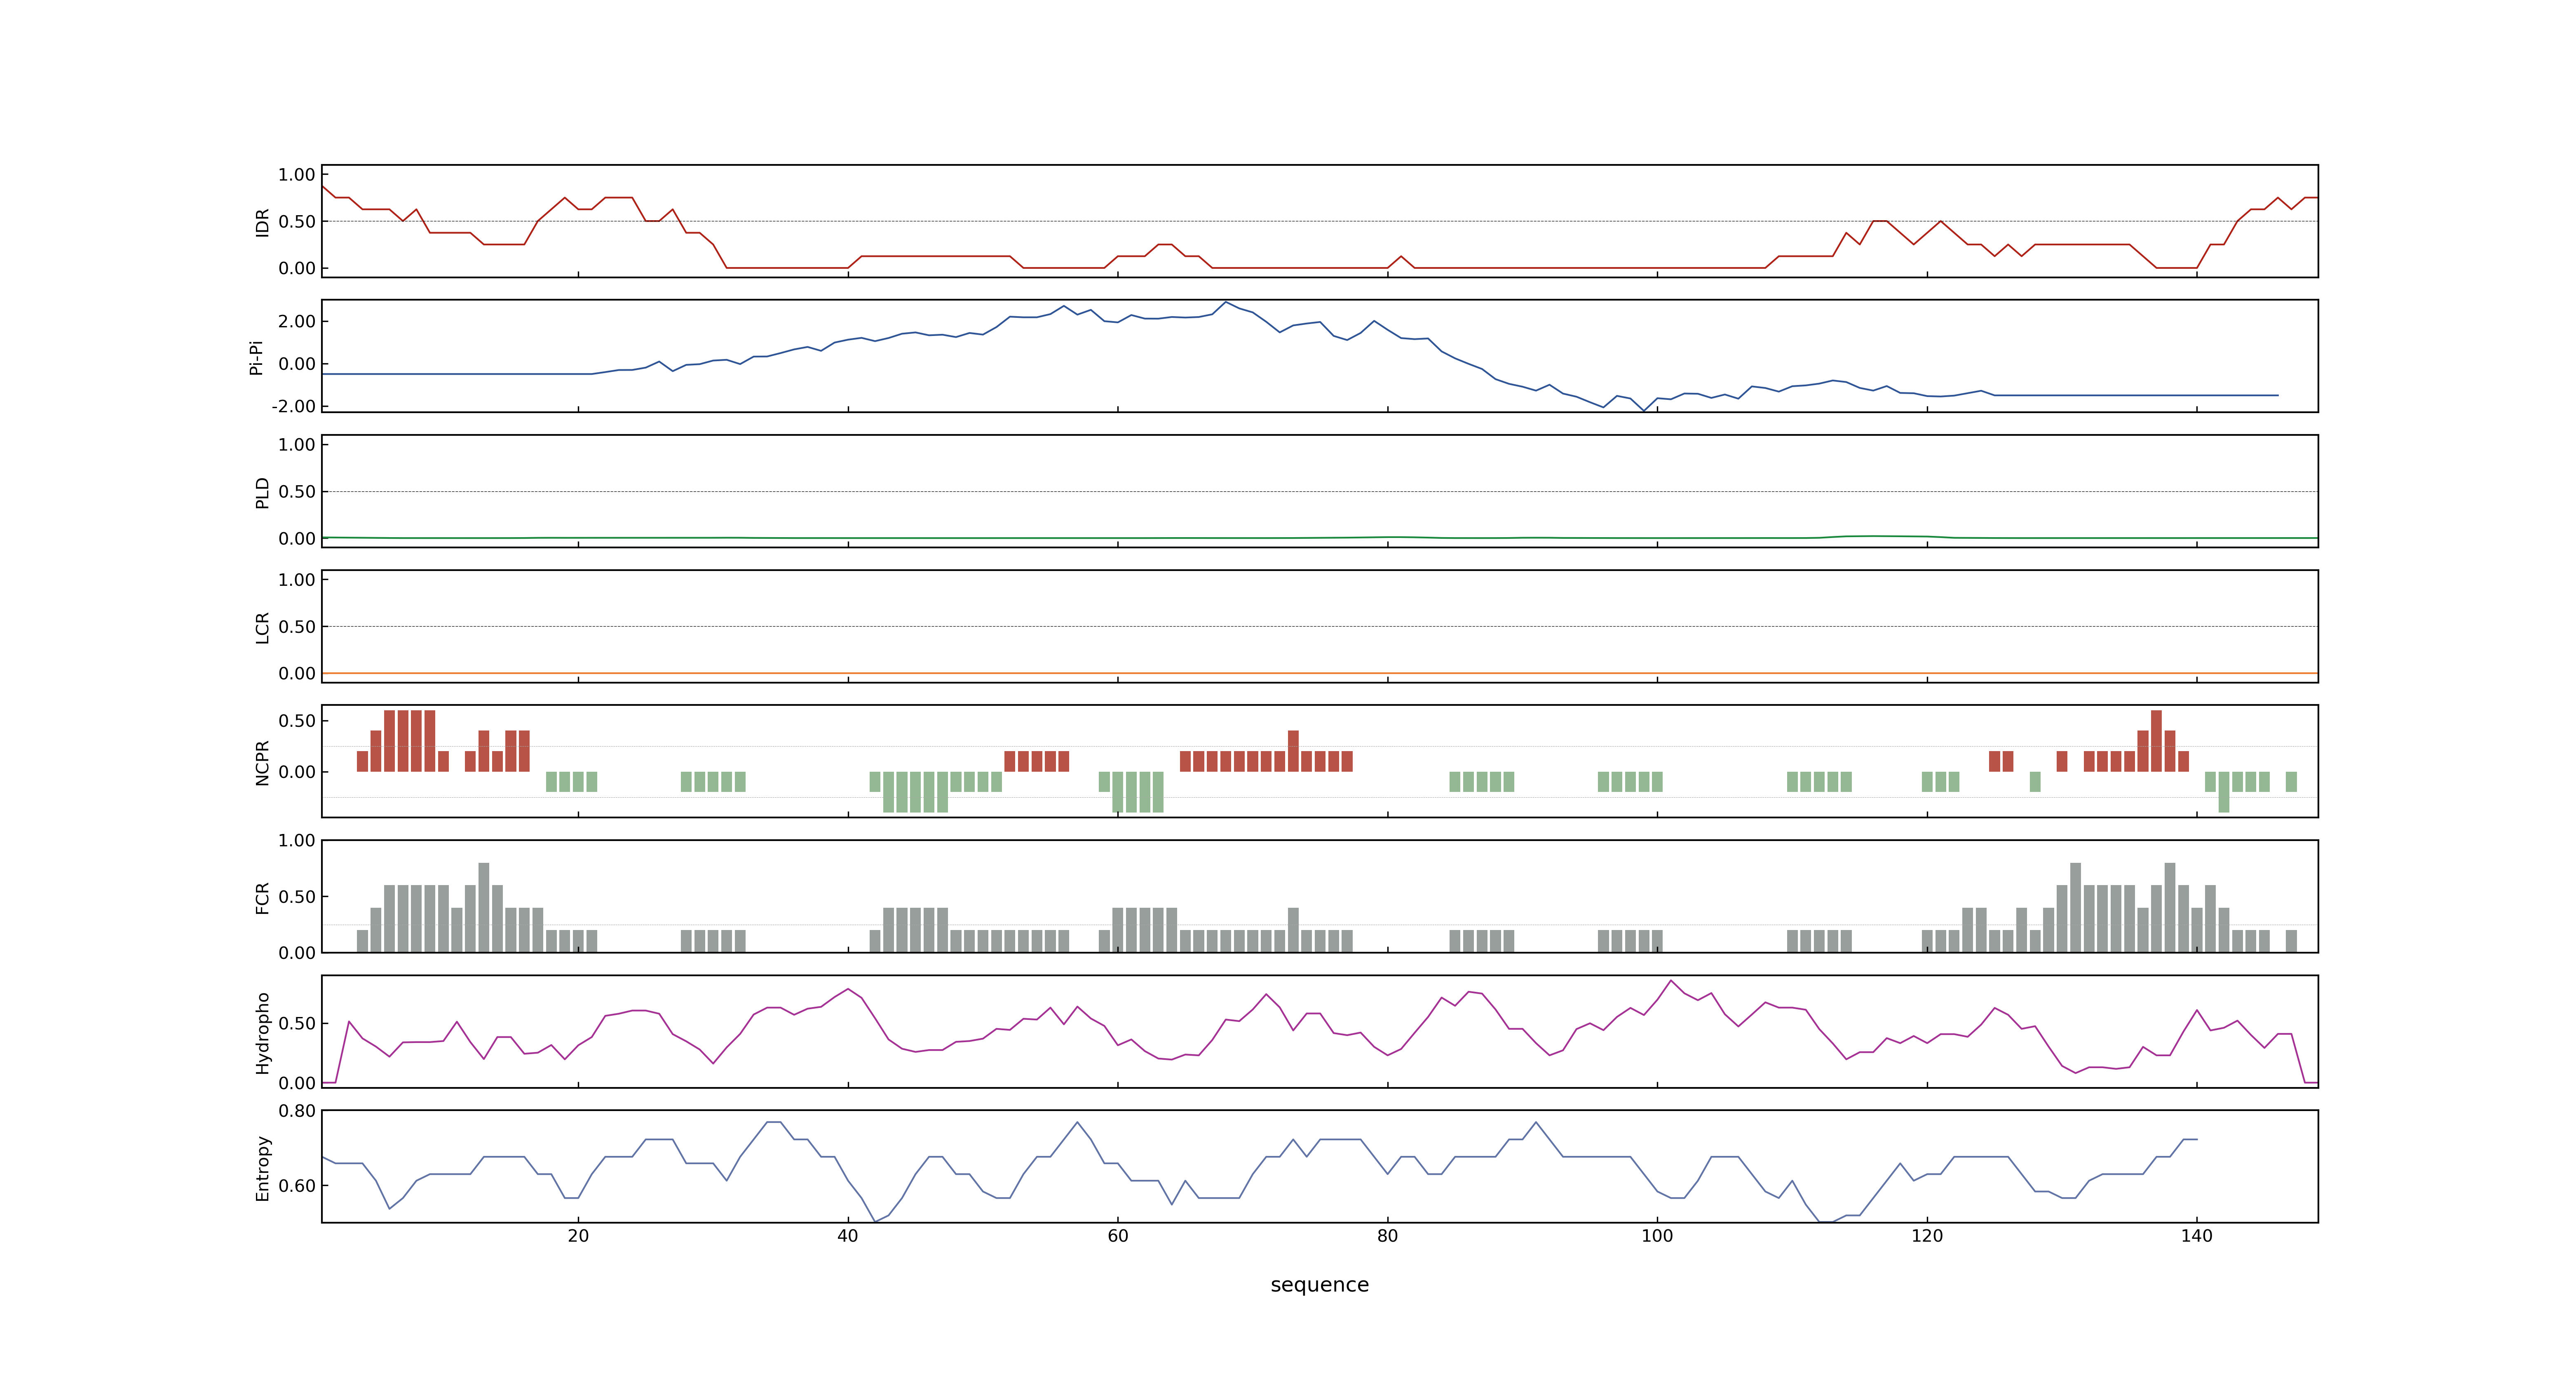Click the x-axis tick label 20

point(578,1236)
